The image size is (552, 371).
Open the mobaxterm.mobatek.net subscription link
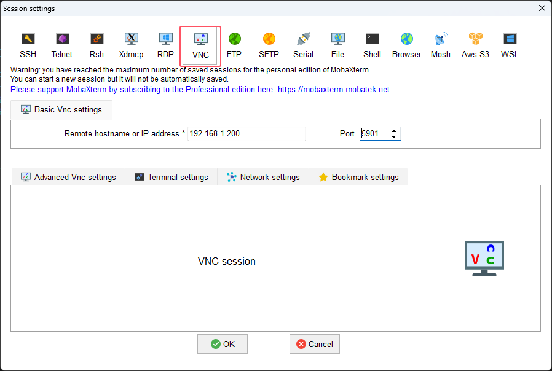pos(334,89)
